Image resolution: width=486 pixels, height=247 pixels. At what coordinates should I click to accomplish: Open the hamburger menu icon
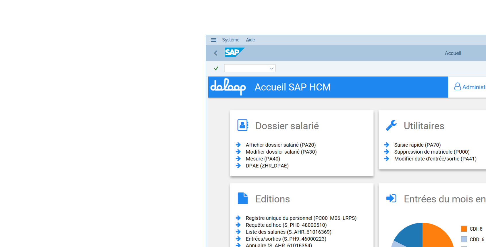point(213,40)
